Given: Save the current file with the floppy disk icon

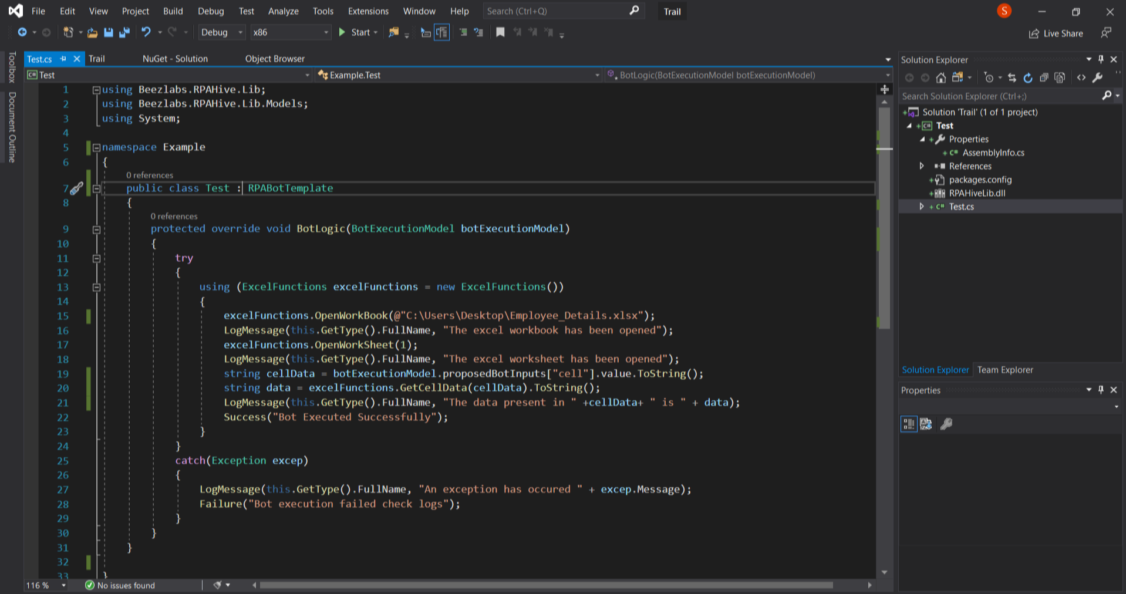Looking at the screenshot, I should point(109,32).
